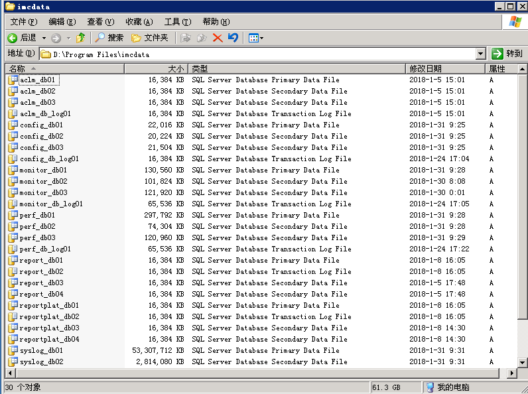Expand the address bar dropdown
Viewport: 528px width, 394px height.
[x=480, y=54]
